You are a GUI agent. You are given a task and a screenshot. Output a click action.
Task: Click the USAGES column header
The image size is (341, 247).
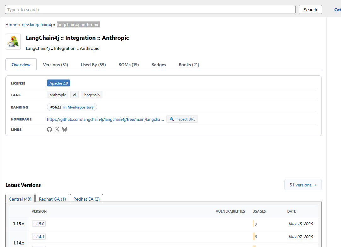[259, 211]
